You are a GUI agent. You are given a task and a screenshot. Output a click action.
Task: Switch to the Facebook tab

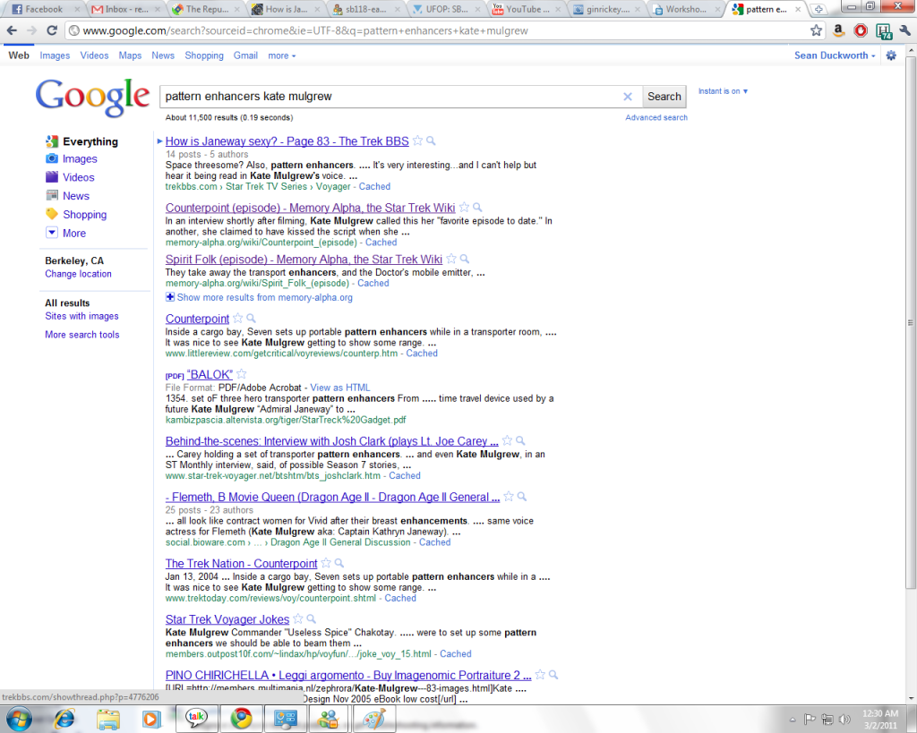tap(43, 9)
